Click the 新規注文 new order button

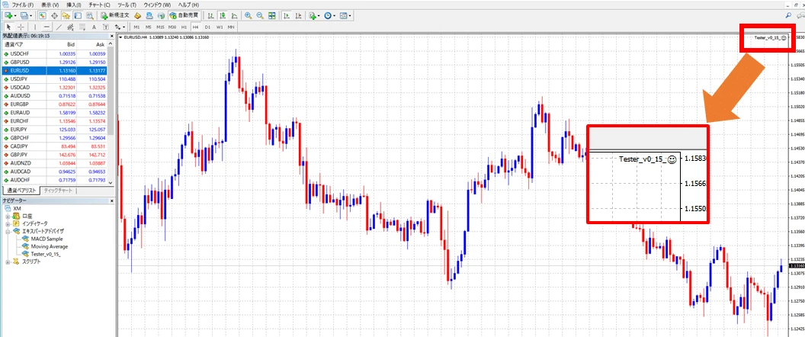[x=114, y=15]
